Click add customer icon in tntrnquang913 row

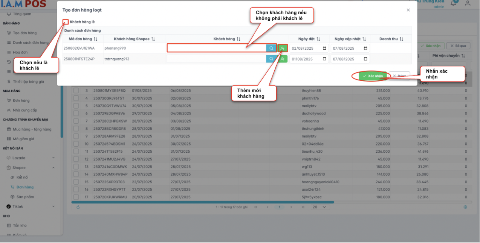point(283,59)
